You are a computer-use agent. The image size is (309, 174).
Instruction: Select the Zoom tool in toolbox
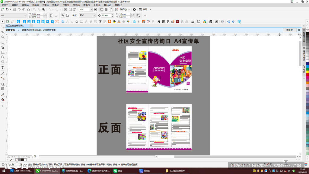pos(2,37)
